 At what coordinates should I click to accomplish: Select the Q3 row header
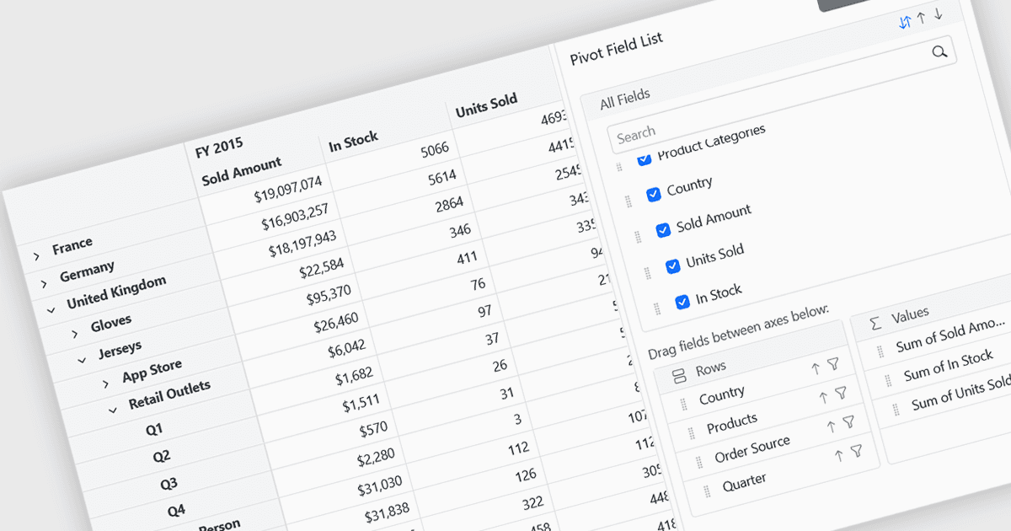168,484
